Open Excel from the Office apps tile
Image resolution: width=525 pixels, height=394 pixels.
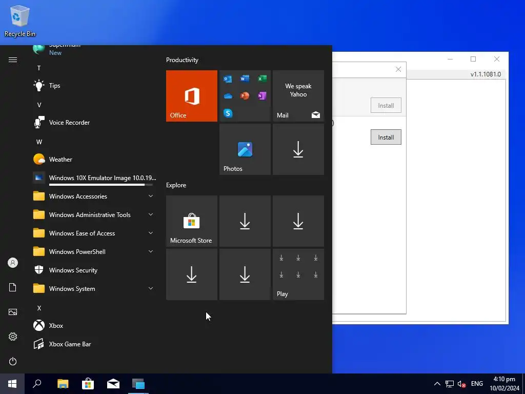(x=262, y=78)
